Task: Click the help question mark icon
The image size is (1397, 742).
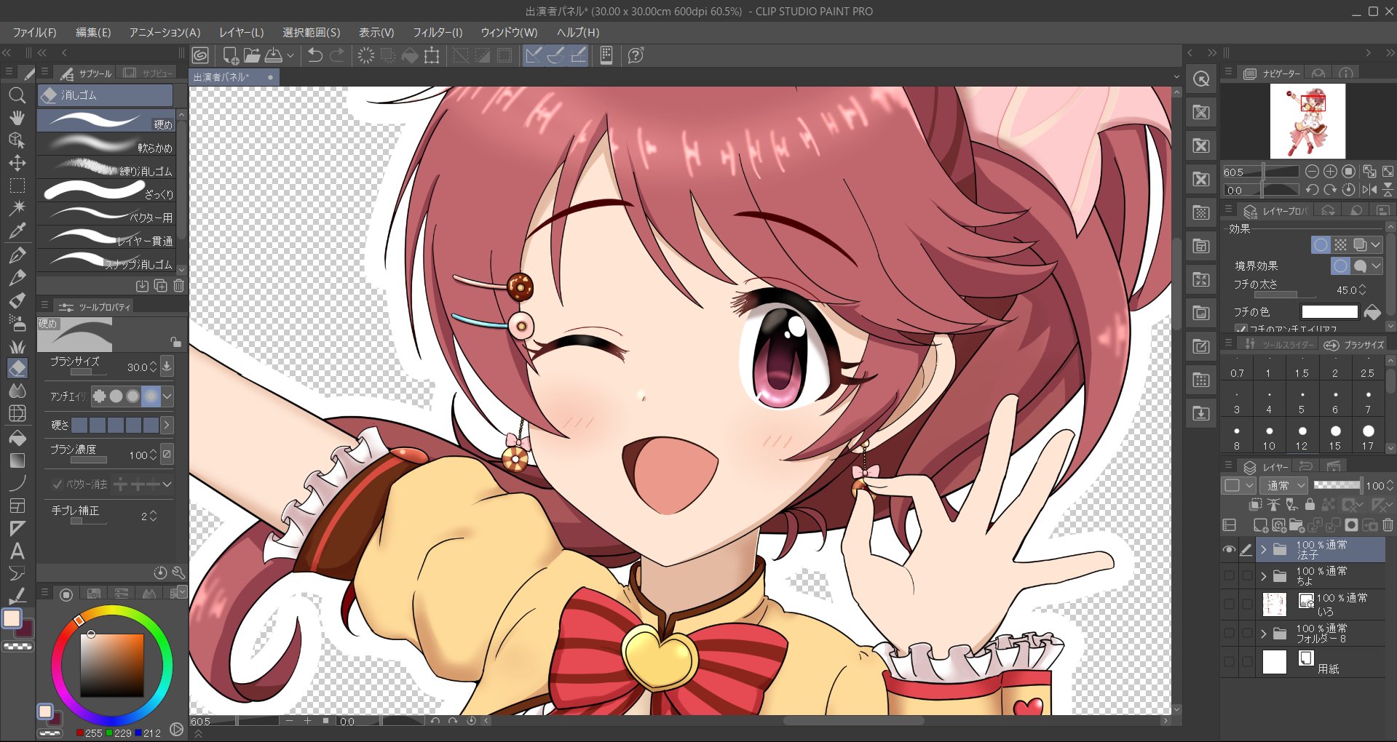Action: tap(636, 55)
